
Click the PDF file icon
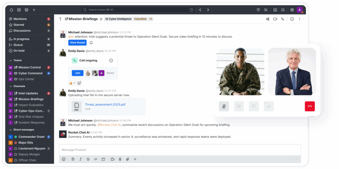click(x=76, y=106)
